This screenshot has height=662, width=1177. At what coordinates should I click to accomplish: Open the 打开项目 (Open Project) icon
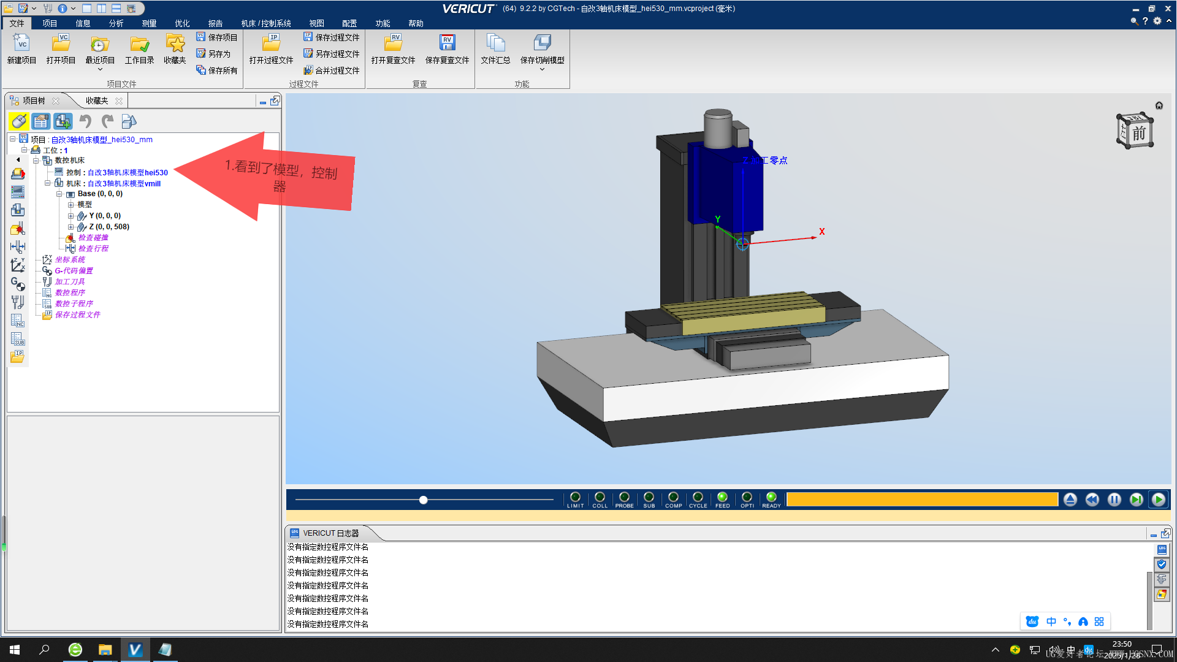[61, 43]
